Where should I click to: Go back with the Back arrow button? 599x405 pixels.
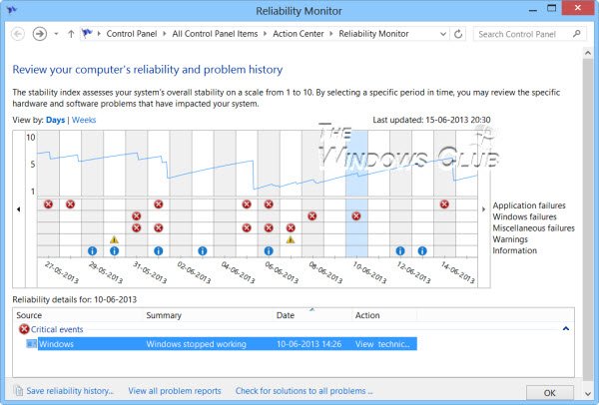pos(18,34)
